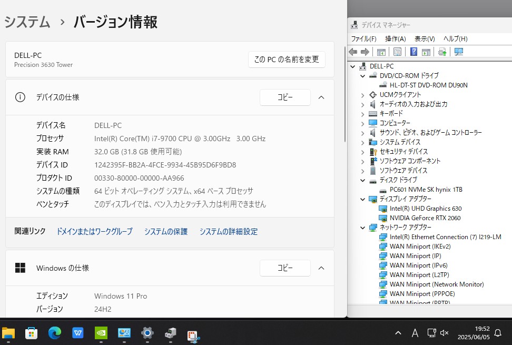Select WAN Miniport (IKEv2) entry
The height and width of the screenshot is (345, 512).
[420, 247]
